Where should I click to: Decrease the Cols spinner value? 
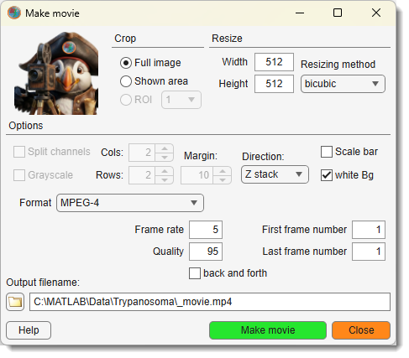165,157
